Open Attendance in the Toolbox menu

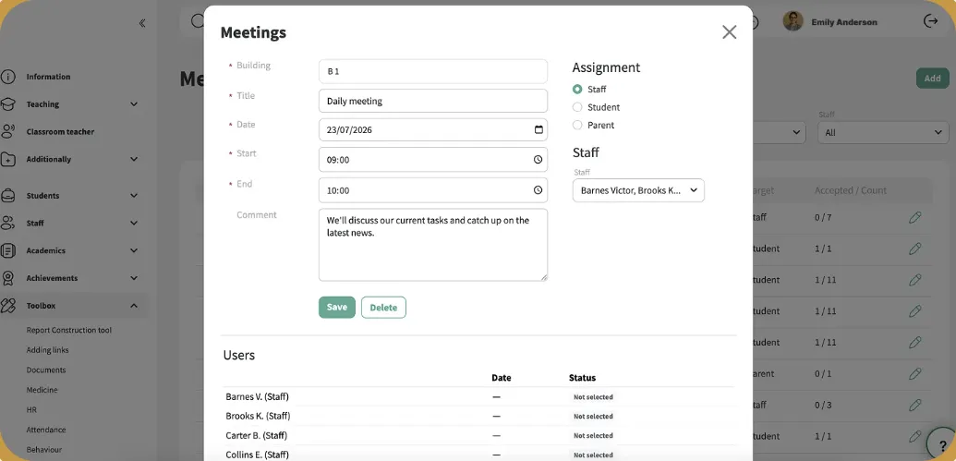(46, 430)
